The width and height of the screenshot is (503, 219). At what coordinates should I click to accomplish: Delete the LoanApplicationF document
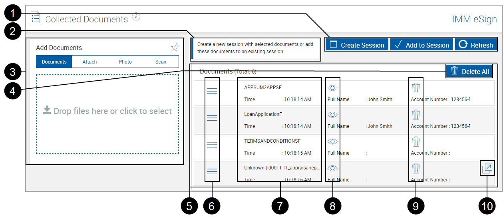click(416, 115)
